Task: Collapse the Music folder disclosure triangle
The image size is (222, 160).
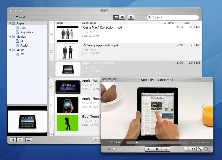Action: (10, 50)
